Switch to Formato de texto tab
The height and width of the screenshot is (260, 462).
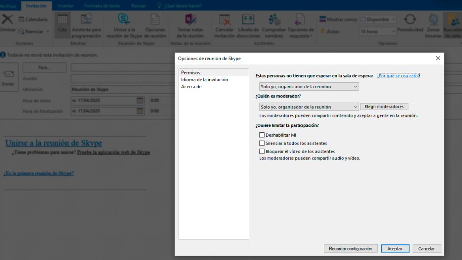pyautogui.click(x=102, y=6)
